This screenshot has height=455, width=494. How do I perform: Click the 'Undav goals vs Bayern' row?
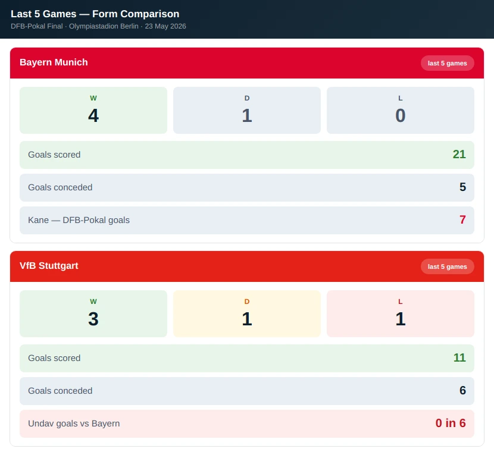[247, 423]
